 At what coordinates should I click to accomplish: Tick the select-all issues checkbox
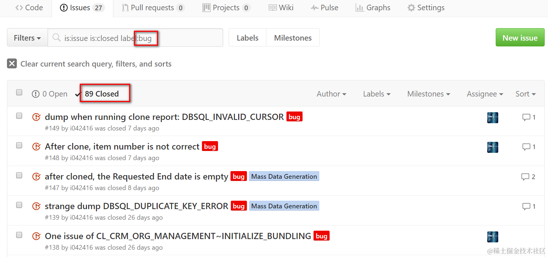(19, 92)
